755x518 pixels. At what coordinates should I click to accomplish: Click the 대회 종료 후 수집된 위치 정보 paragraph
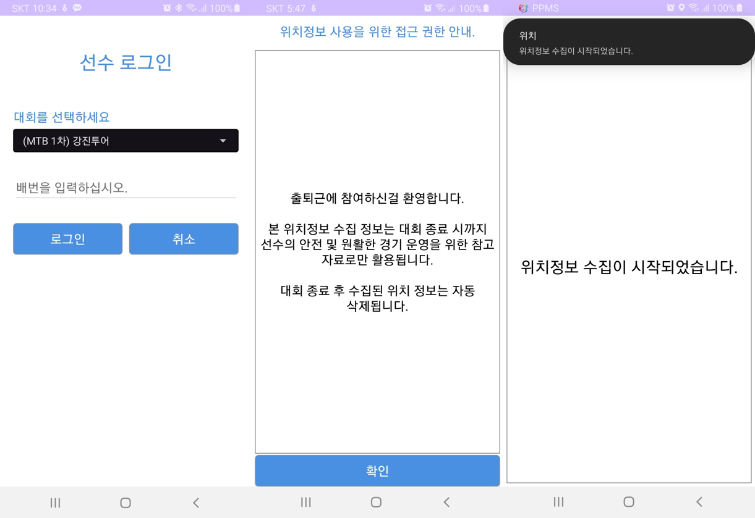point(377,298)
